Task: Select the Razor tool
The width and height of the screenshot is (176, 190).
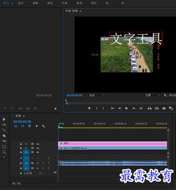Action: coord(4,136)
